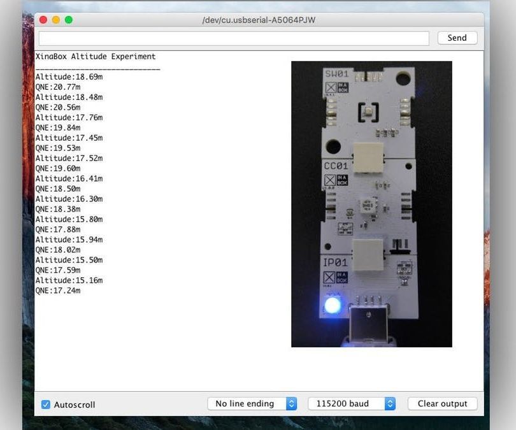Select the Altitude:17.45m output line
Image resolution: width=516 pixels, height=430 pixels.
click(69, 138)
